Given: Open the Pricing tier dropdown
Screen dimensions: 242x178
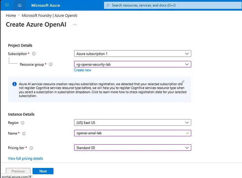Looking at the screenshot, I should [132, 148].
